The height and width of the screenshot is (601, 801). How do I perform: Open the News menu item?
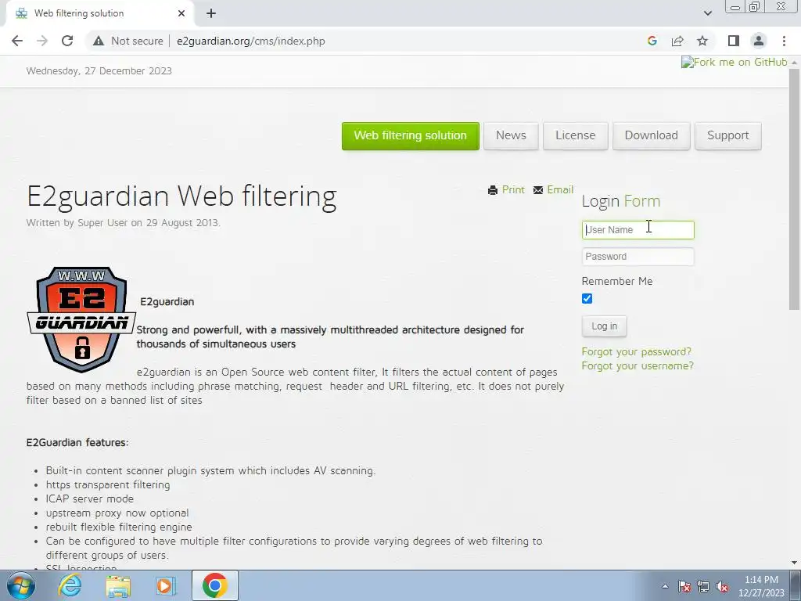tap(511, 136)
